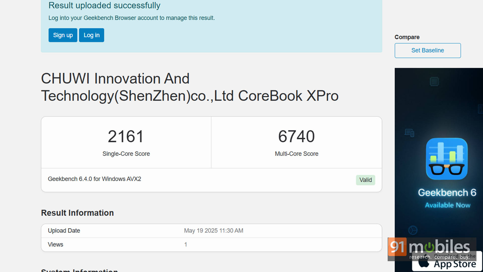Click the Result Information heading
Screen dimensions: 483x272
pyautogui.click(x=77, y=213)
